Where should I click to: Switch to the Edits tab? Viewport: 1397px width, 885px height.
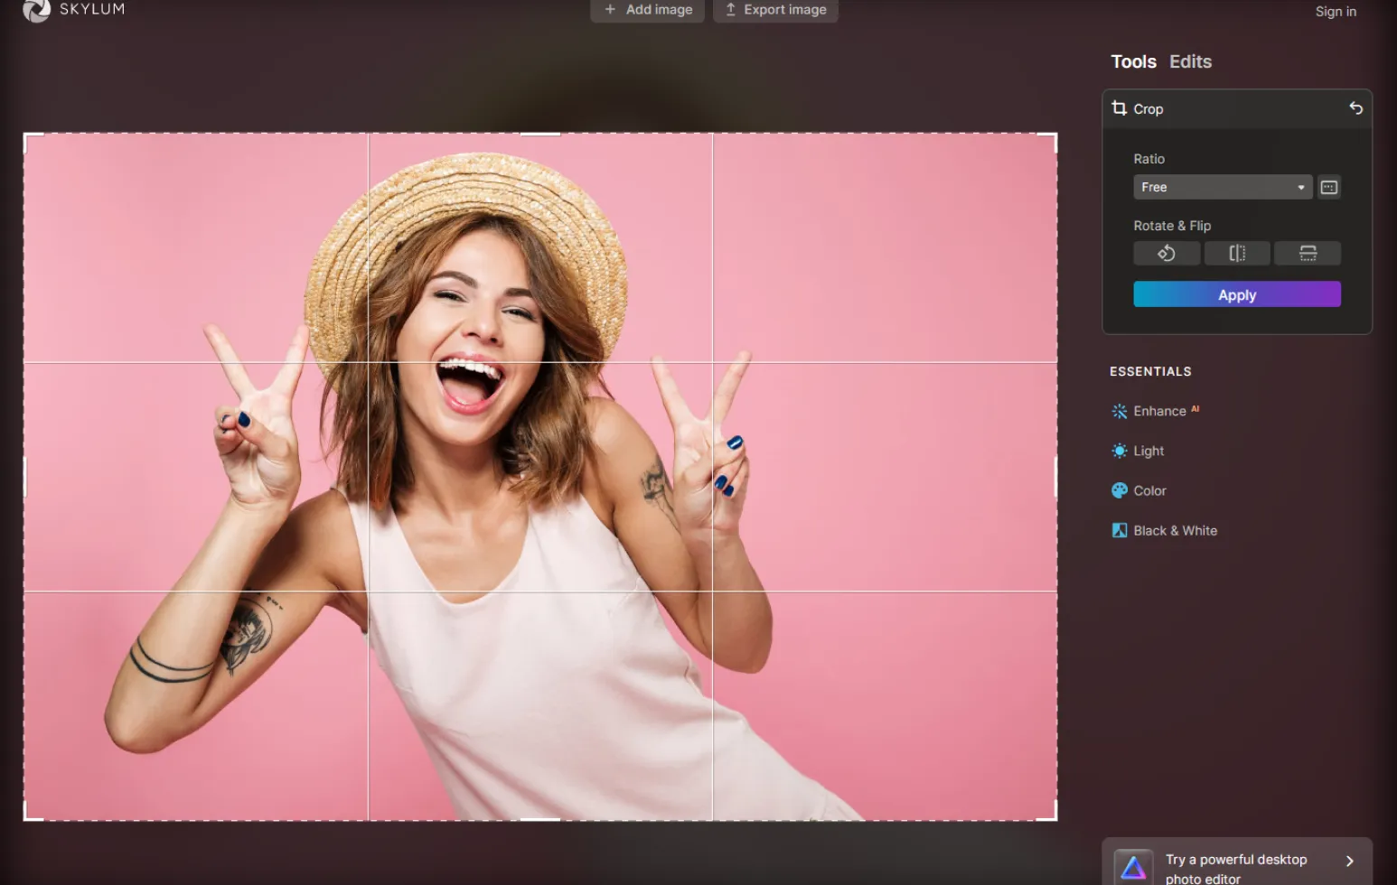tap(1190, 61)
